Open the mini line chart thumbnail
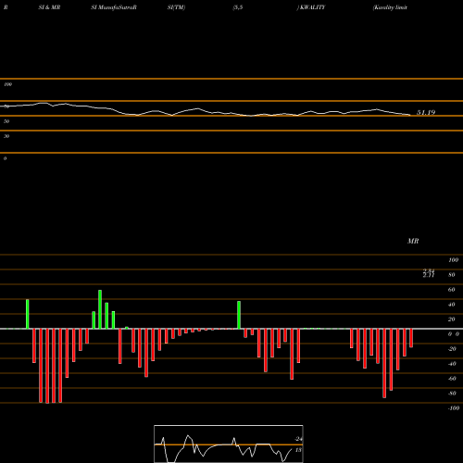 229,444
